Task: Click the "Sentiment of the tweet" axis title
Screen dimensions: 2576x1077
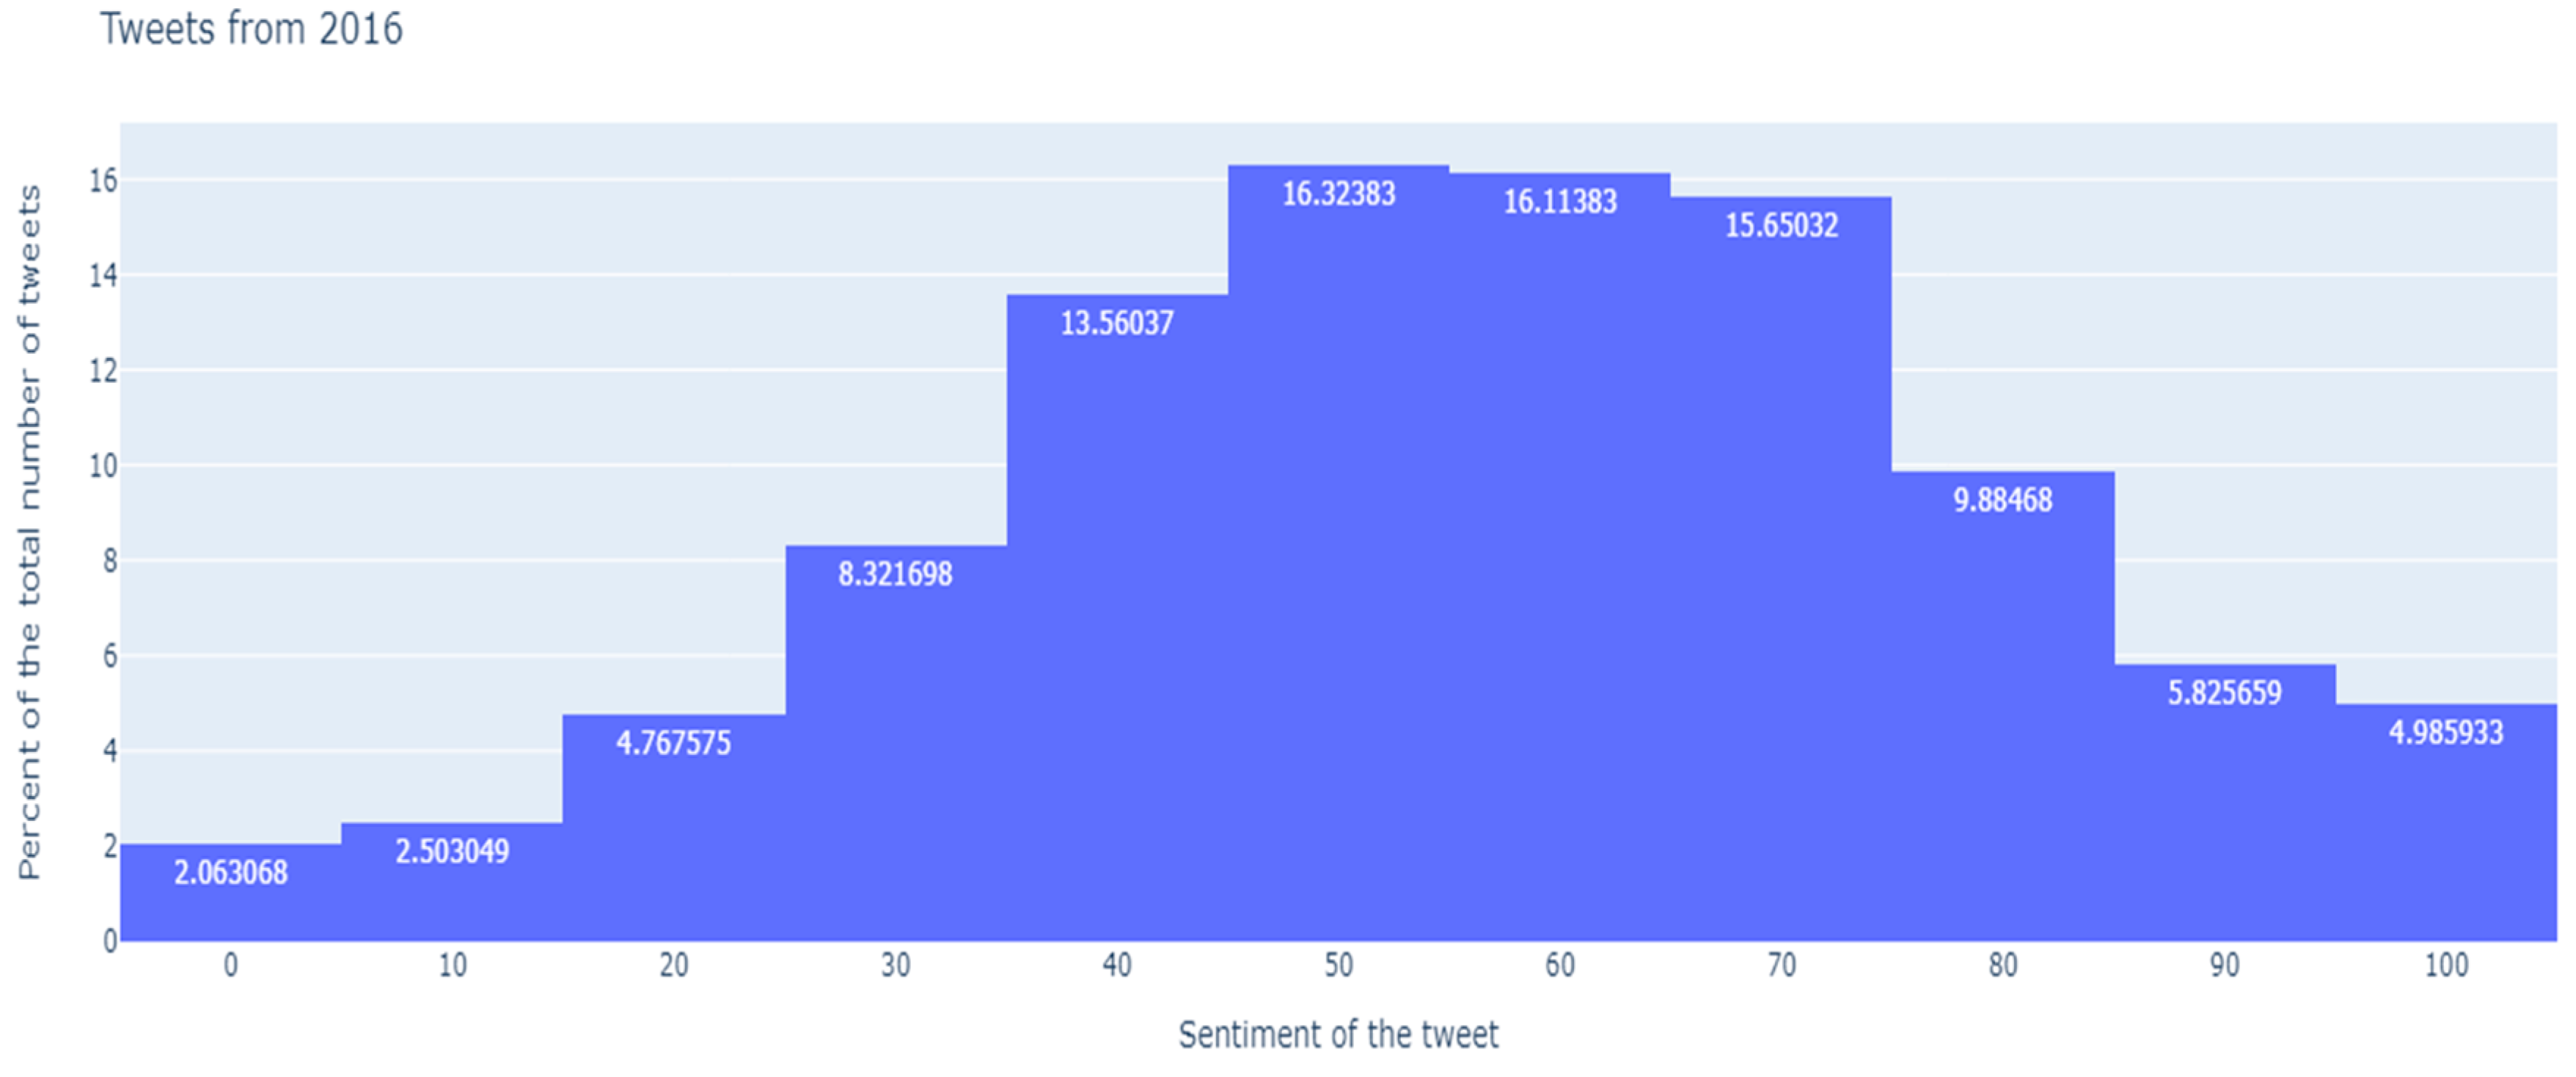Action: point(1338,1034)
